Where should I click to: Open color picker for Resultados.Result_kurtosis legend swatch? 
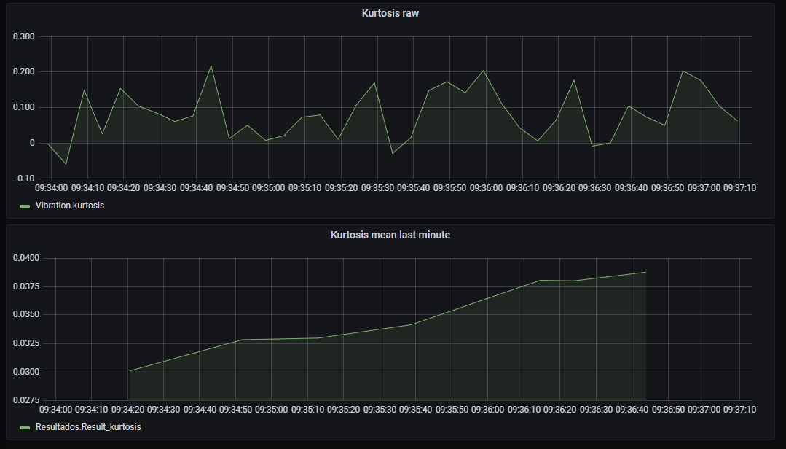25,428
